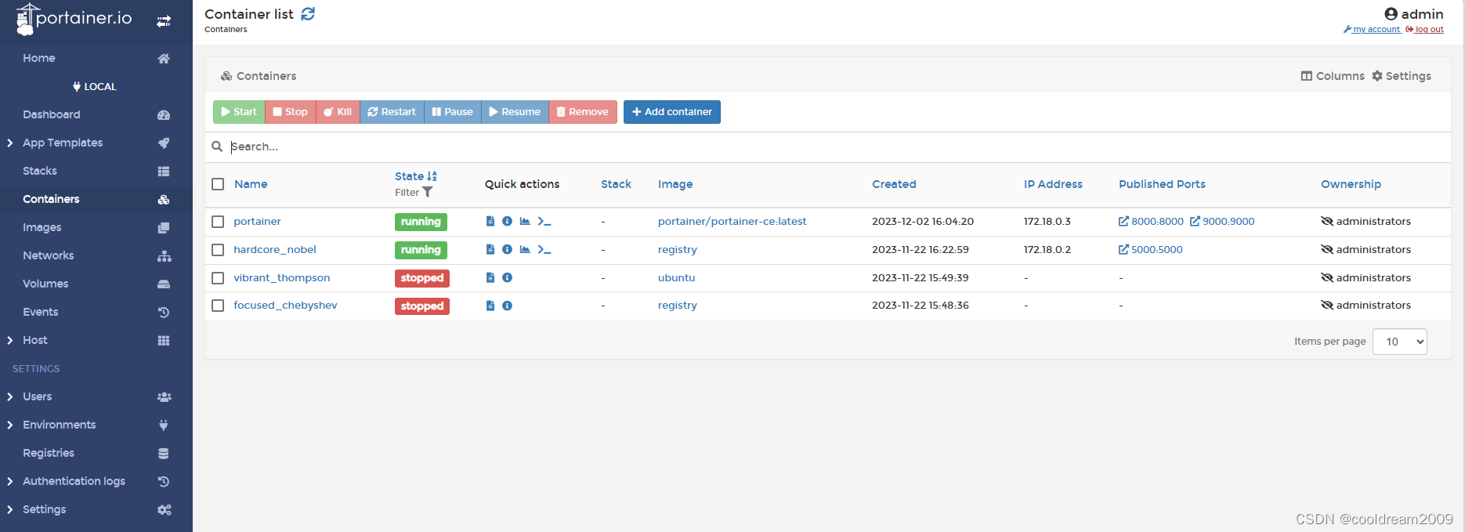Click the Start button
This screenshot has width=1465, height=532.
[x=239, y=112]
